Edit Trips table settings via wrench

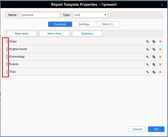coord(148,72)
